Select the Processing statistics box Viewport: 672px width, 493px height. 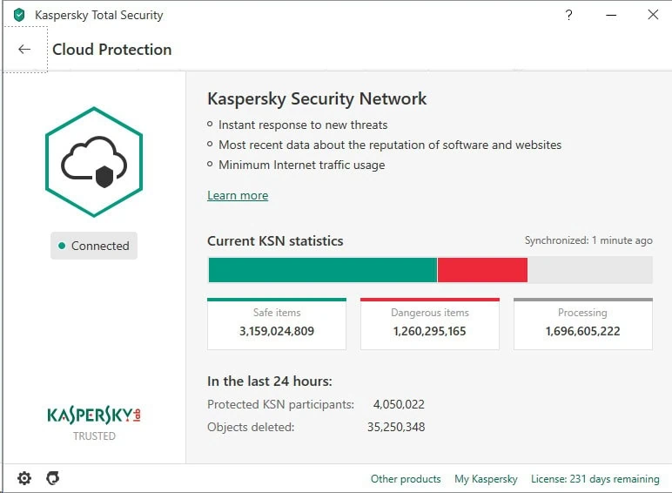coord(582,323)
